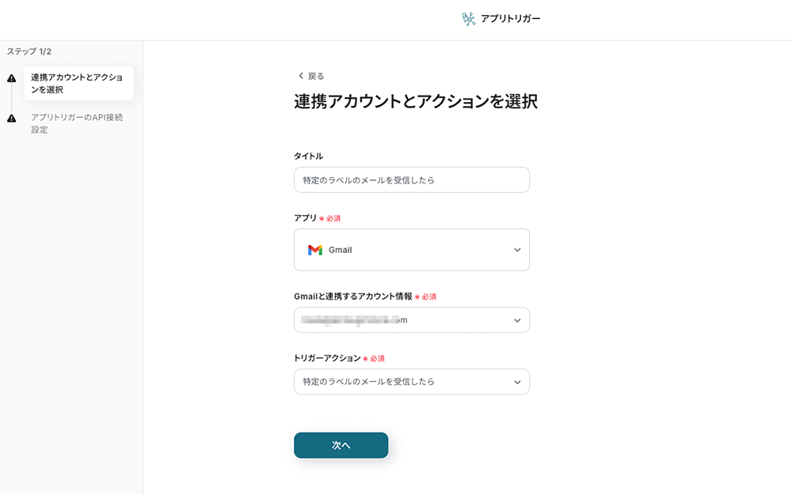Click the back chevron arrow icon
The width and height of the screenshot is (792, 495).
click(x=301, y=76)
